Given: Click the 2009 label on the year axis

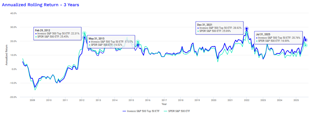Looking at the screenshot, I should tap(32, 100).
